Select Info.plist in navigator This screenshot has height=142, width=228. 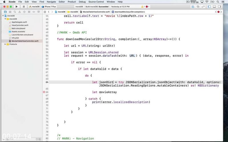[x=15, y=38]
